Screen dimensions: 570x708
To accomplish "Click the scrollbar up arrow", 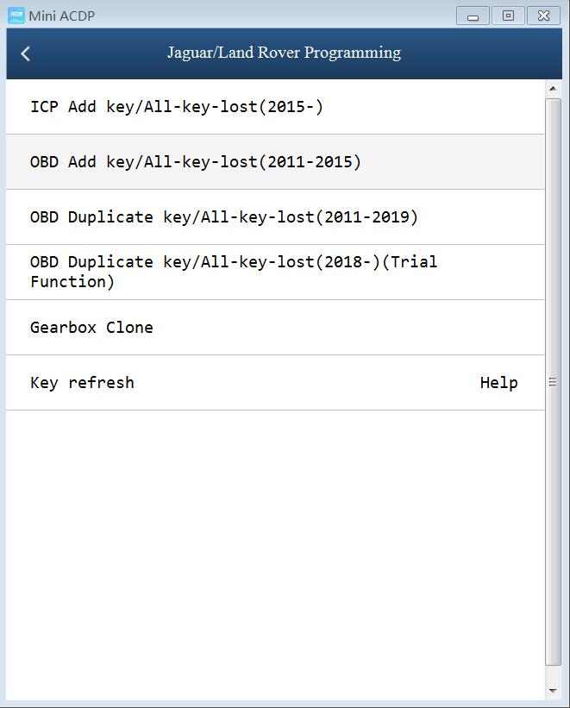I will pos(553,89).
